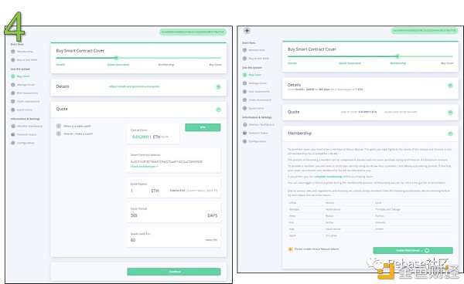Expand Details section in left panel

(x=218, y=86)
